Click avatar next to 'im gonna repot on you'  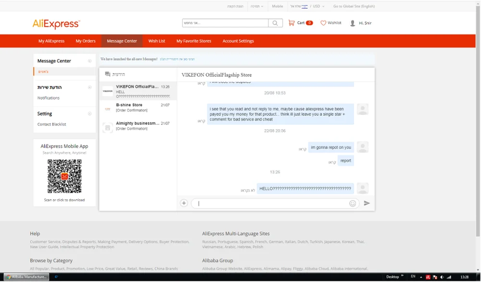[x=363, y=147]
